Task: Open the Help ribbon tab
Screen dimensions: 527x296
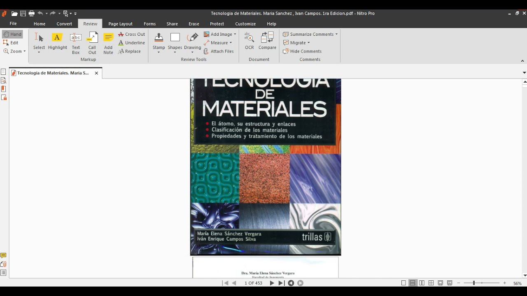Action: 271,24
